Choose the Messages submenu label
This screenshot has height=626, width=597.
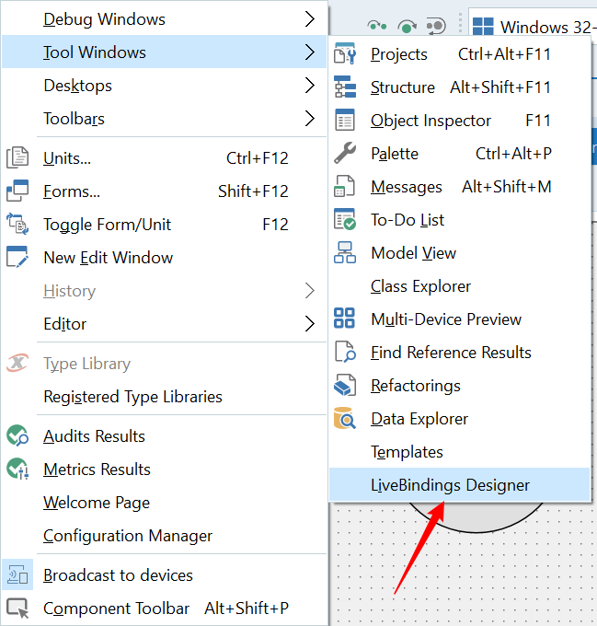[407, 187]
